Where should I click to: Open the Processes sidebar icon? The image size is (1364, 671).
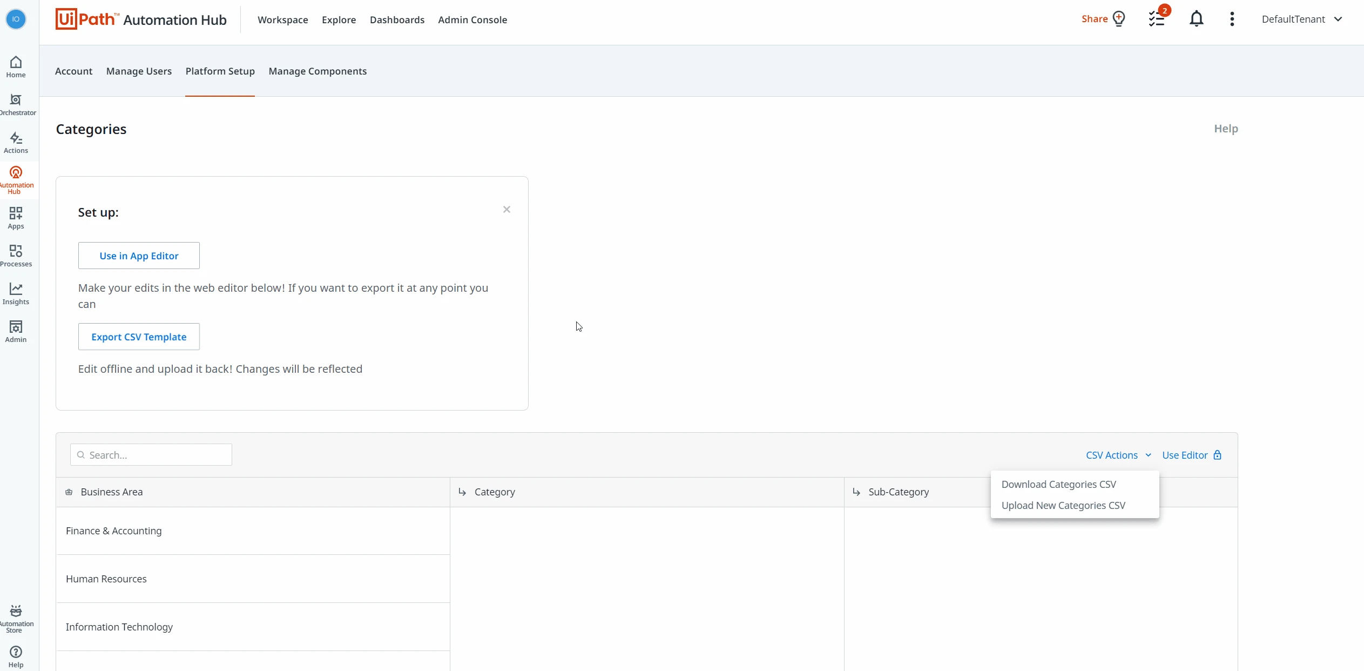tap(16, 256)
